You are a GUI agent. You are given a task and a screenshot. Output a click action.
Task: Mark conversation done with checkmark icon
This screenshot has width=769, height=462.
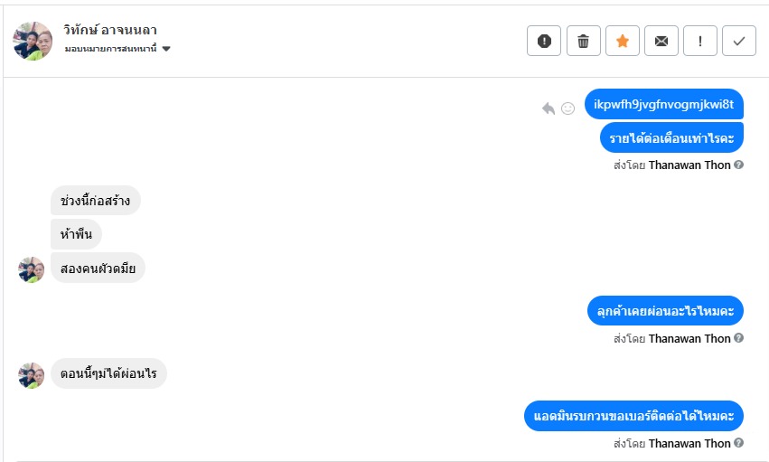(x=739, y=41)
